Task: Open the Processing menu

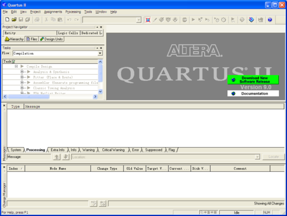Action: (x=73, y=12)
